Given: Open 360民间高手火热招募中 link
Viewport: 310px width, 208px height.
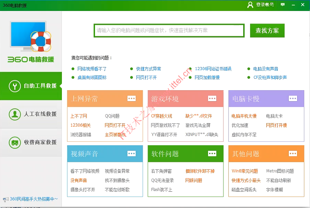Looking at the screenshot, I should coord(34,199).
